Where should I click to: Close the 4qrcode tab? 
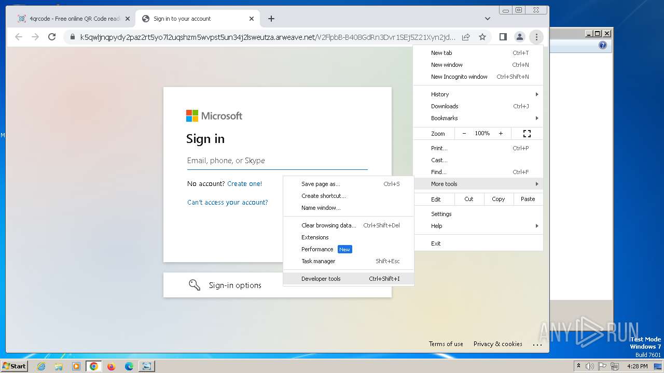coord(128,19)
